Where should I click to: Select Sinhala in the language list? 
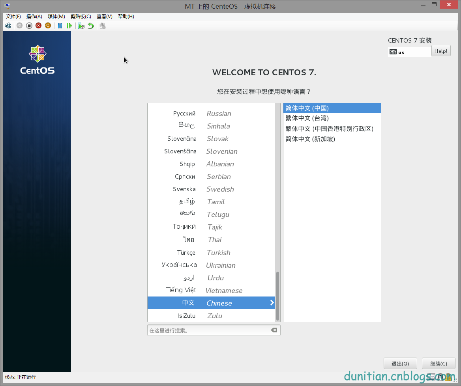point(211,126)
